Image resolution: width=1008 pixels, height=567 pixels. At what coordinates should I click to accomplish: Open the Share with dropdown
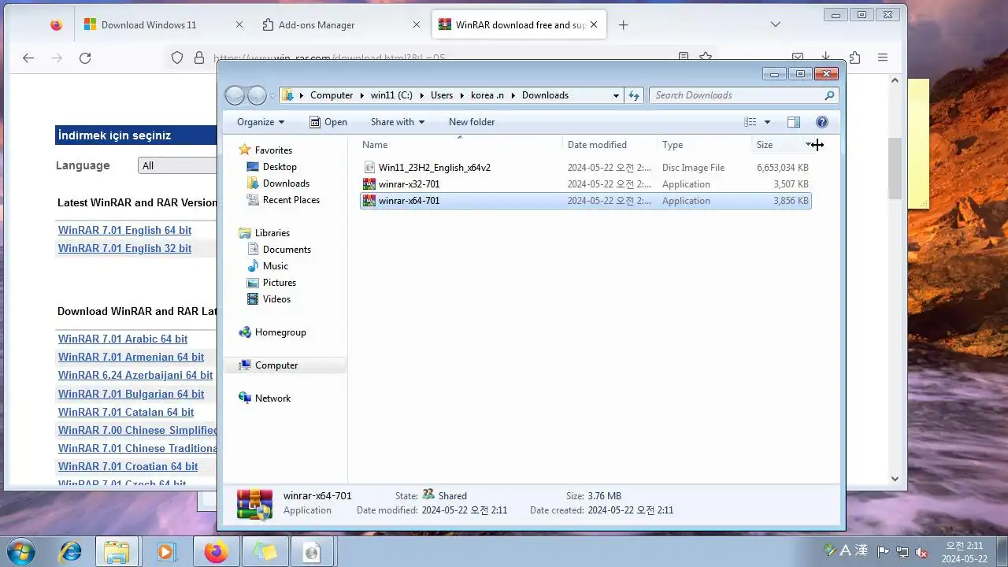tap(398, 122)
